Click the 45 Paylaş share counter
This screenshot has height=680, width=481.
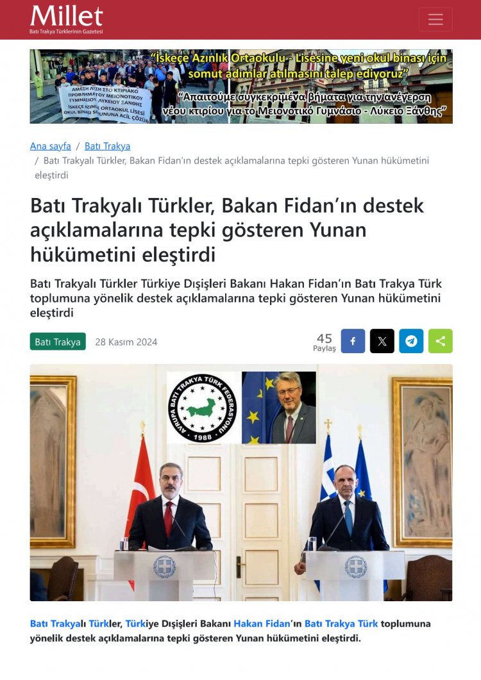(325, 342)
